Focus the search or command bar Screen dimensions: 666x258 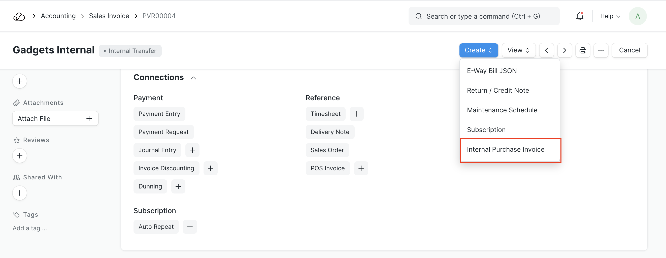point(483,16)
